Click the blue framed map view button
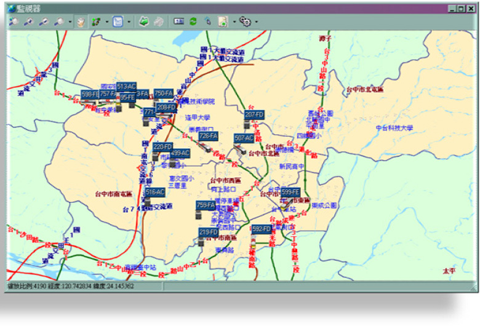This screenshot has height=326, width=480. coord(118,22)
